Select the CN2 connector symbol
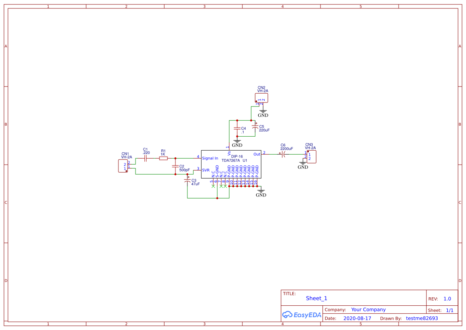The image size is (466, 330). point(262,98)
